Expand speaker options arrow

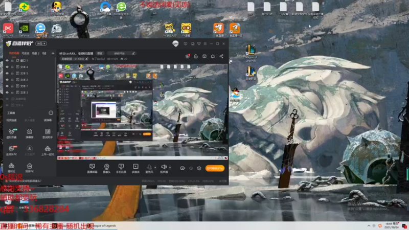(x=170, y=168)
